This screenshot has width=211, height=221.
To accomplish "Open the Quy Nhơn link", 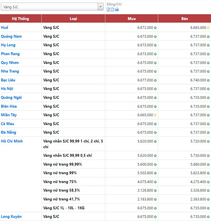I will [x=10, y=63].
